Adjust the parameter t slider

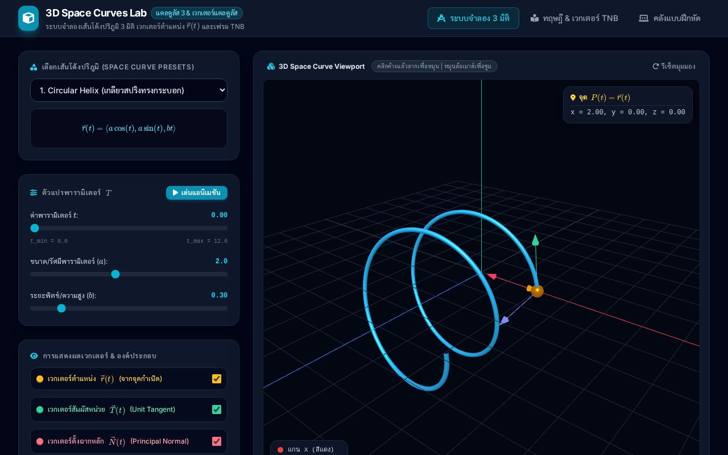(129, 228)
